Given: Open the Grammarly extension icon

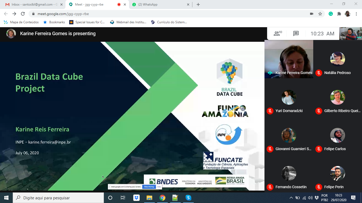Looking at the screenshot, I should click(x=331, y=14).
